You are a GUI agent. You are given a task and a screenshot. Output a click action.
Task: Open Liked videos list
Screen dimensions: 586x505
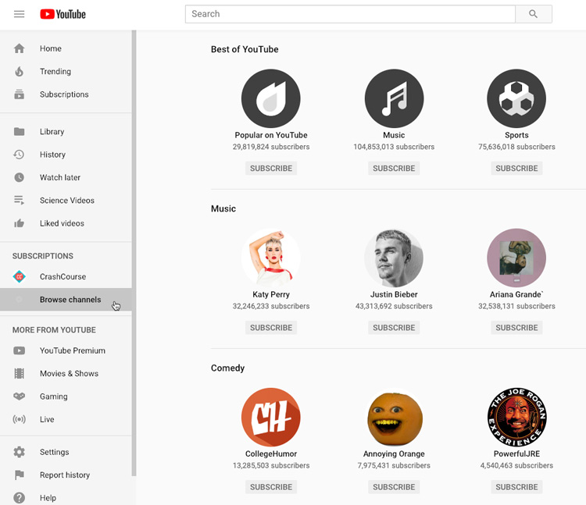coord(66,223)
